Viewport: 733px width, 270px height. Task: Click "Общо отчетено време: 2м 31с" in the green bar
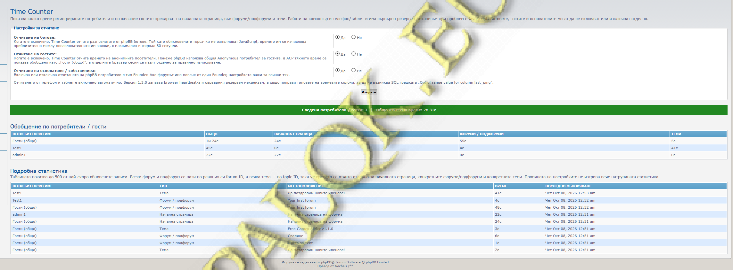tap(406, 110)
